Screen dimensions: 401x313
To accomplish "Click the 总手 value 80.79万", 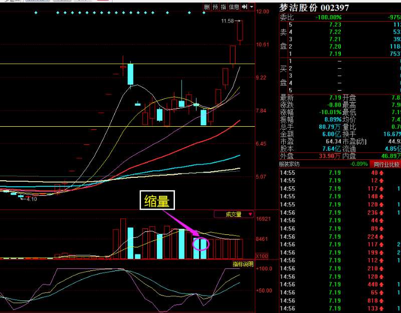I will click(330, 127).
